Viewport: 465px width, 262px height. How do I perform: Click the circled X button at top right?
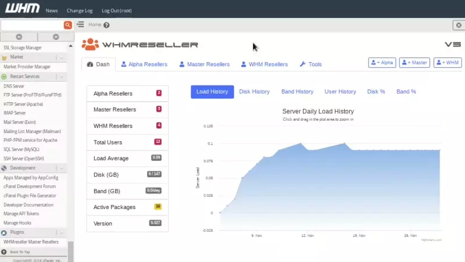pos(459,25)
